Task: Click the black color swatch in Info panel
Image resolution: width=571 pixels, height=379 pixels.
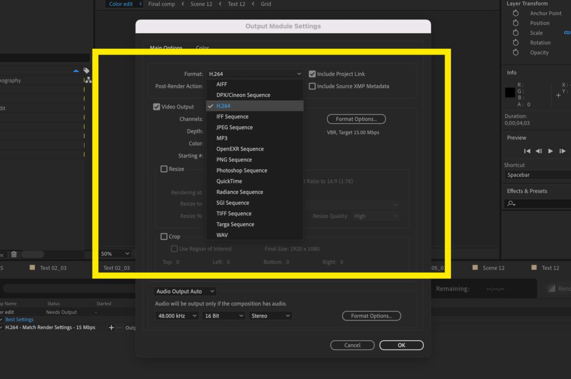Action: (510, 92)
